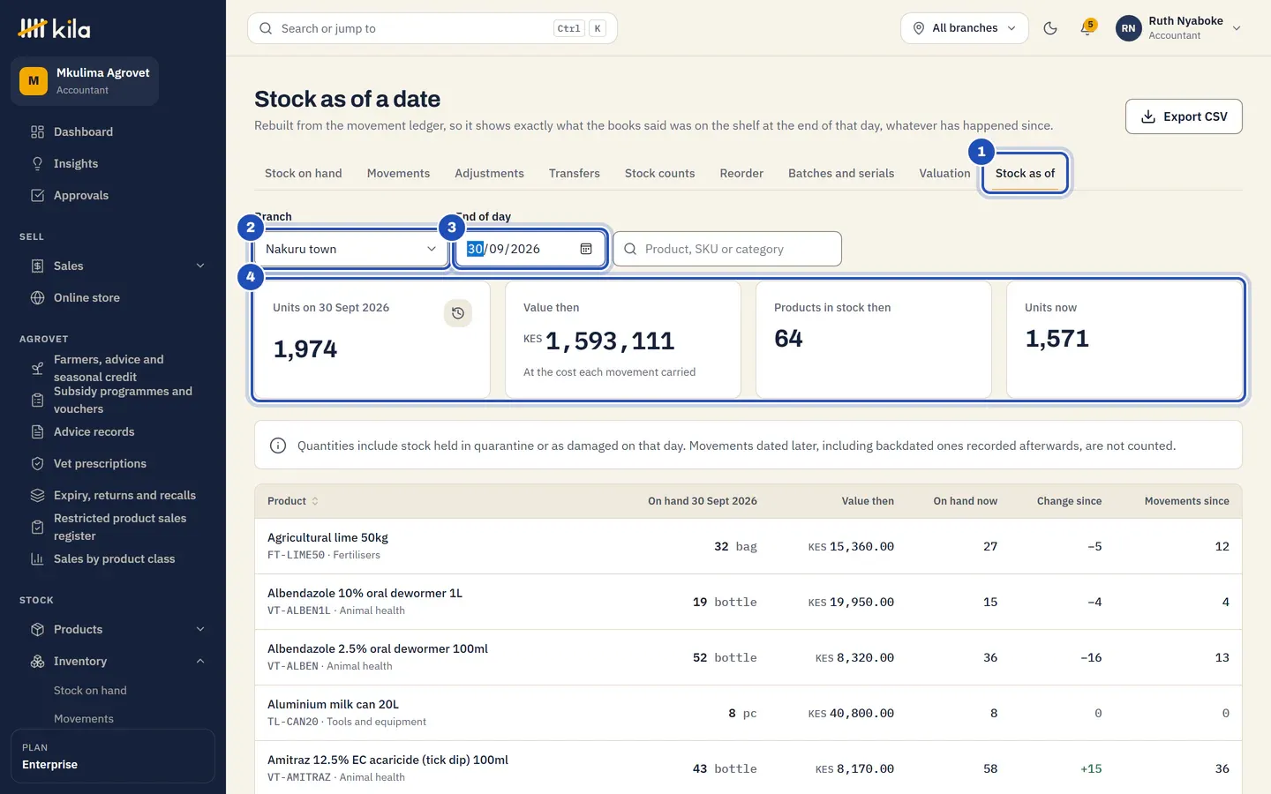The height and width of the screenshot is (794, 1271).
Task: Focus the Search or jump to box
Action: point(432,28)
